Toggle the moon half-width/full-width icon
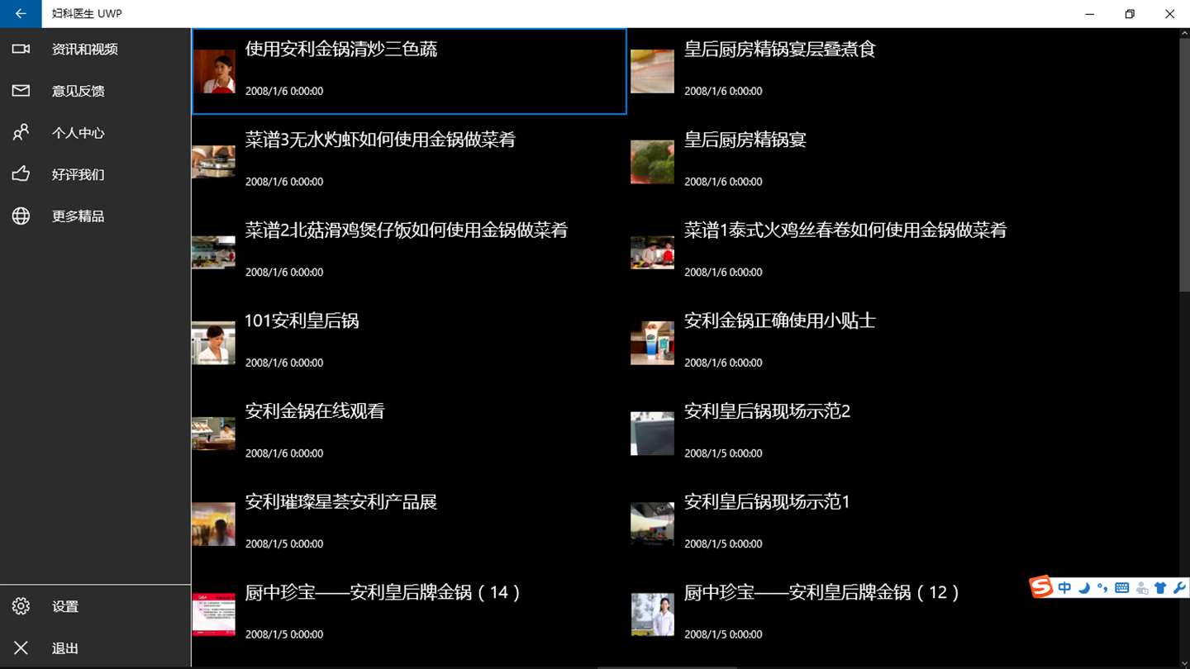1190x669 pixels. click(x=1083, y=588)
